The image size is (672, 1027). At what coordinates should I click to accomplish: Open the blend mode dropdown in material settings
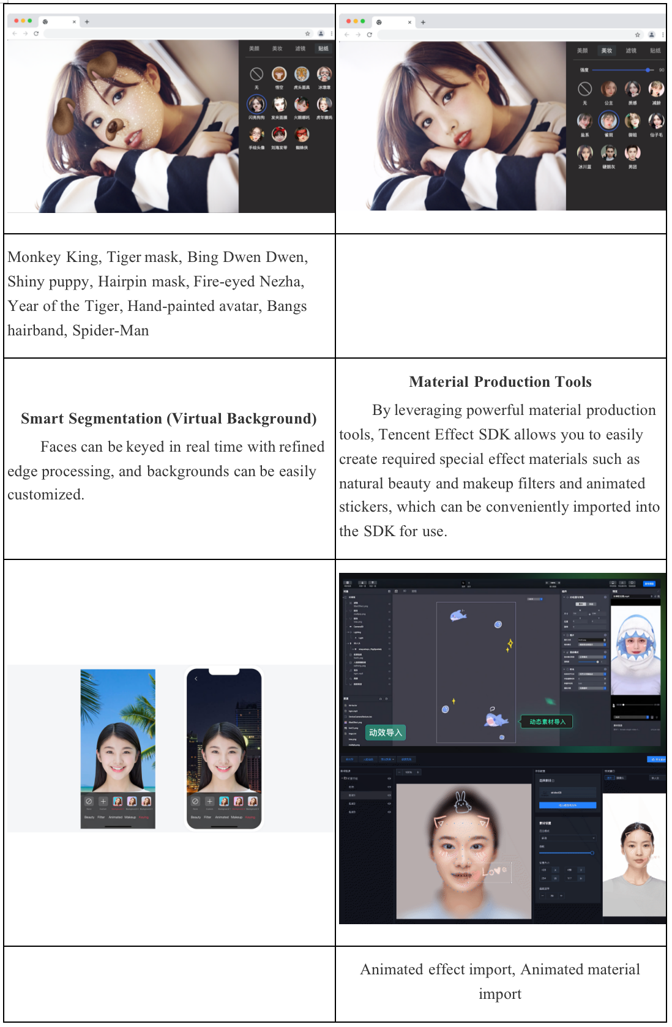(567, 838)
